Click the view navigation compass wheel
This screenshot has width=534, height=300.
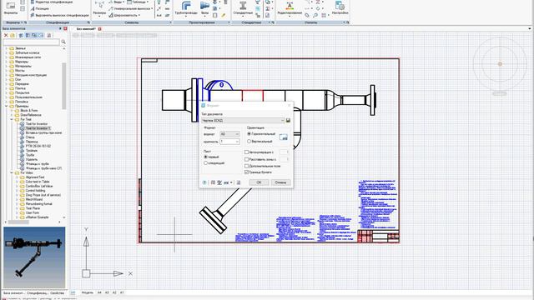500,64
